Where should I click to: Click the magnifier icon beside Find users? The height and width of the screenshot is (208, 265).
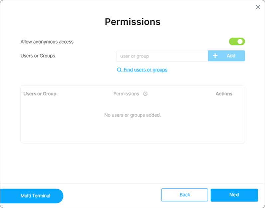point(119,70)
